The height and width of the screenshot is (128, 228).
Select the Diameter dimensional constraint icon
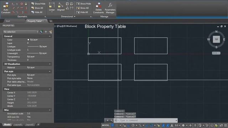72,4
